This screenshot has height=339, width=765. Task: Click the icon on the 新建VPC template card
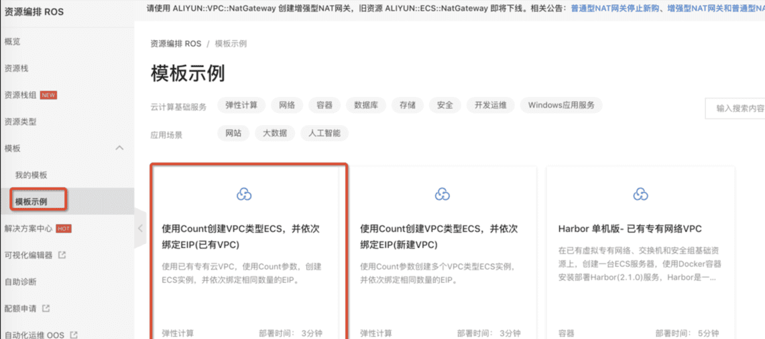[442, 194]
